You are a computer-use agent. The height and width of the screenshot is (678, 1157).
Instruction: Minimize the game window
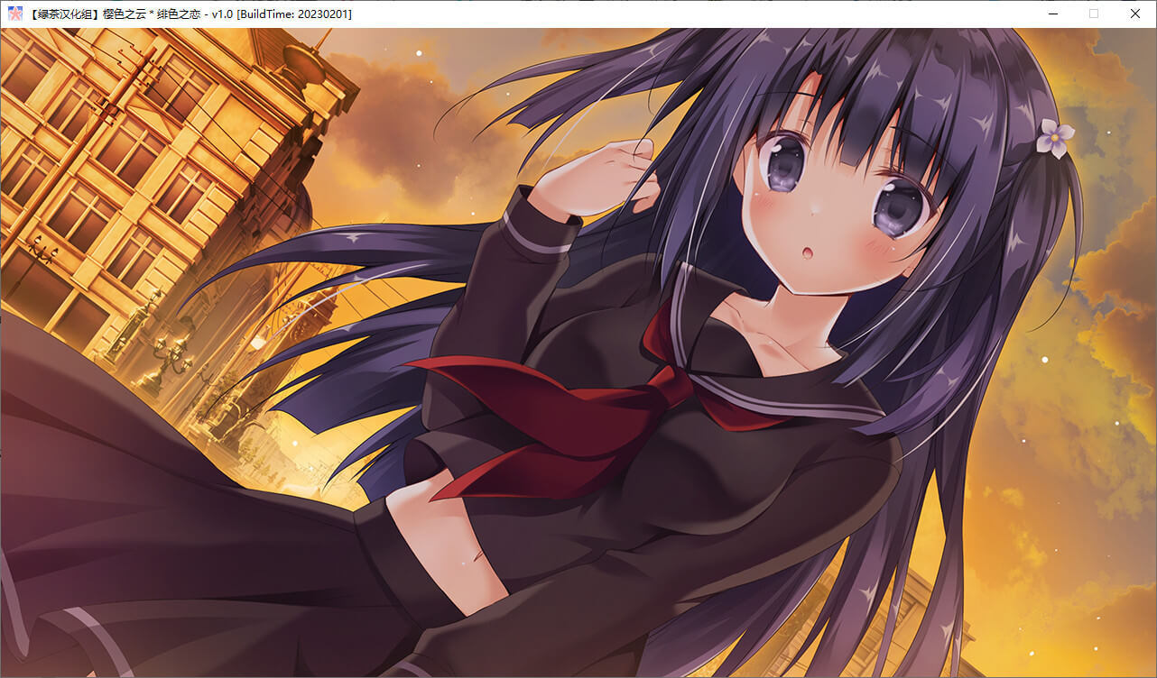pos(1052,14)
